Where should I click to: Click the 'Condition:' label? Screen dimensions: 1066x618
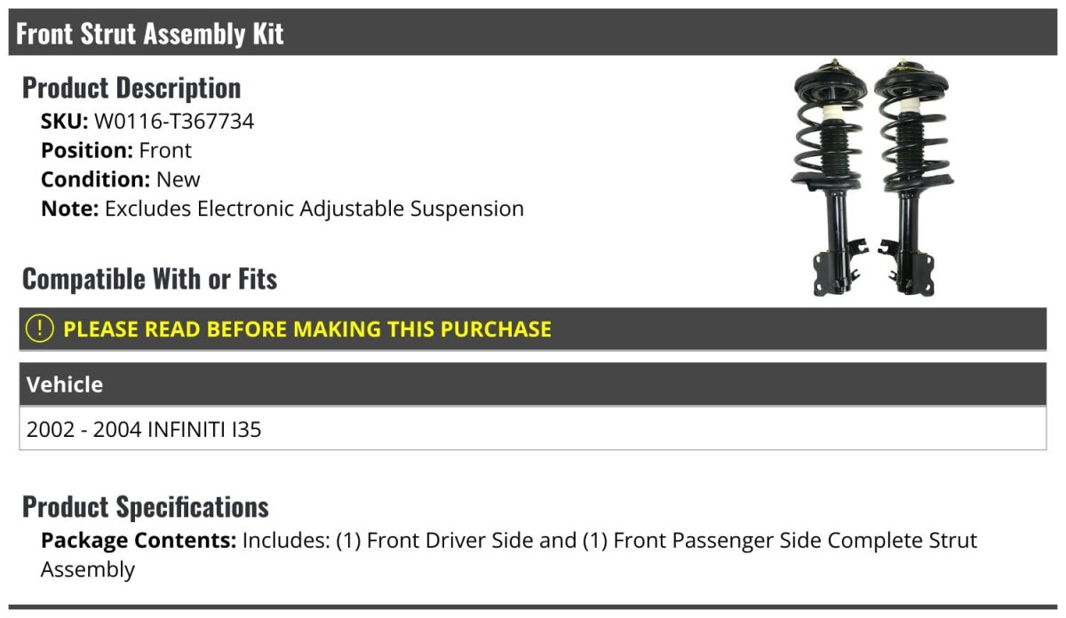[95, 179]
